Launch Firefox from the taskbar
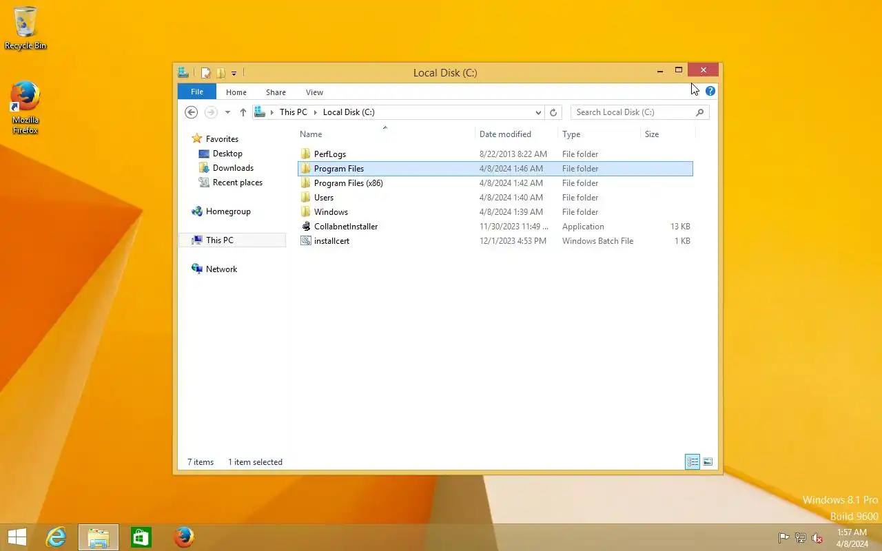This screenshot has height=551, width=882. click(184, 537)
